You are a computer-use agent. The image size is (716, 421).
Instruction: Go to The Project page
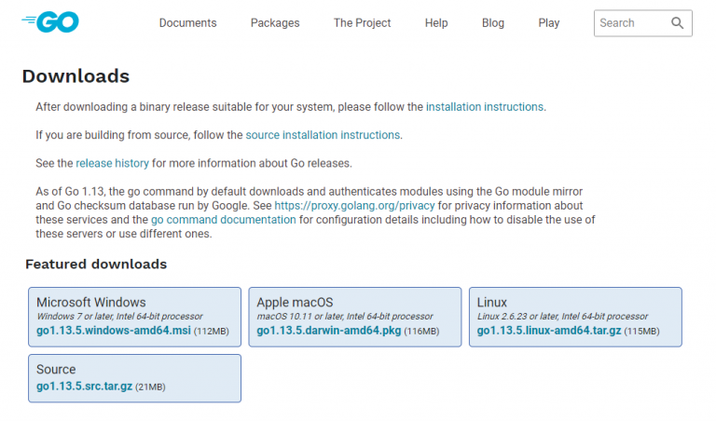pos(362,22)
